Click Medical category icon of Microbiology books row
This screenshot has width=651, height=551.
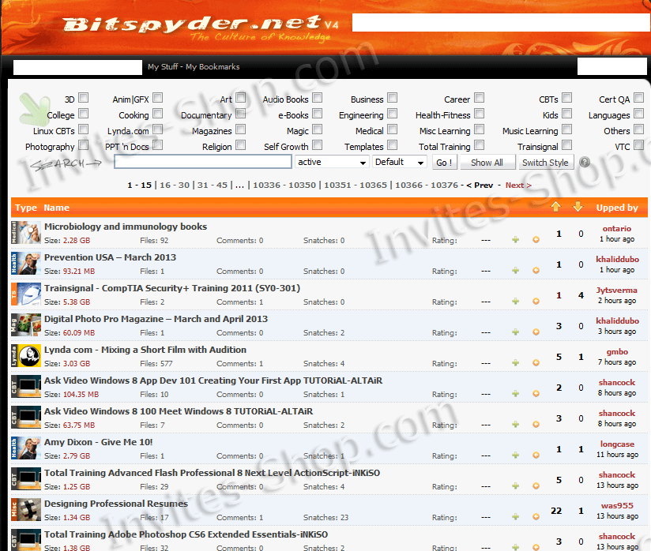26,232
